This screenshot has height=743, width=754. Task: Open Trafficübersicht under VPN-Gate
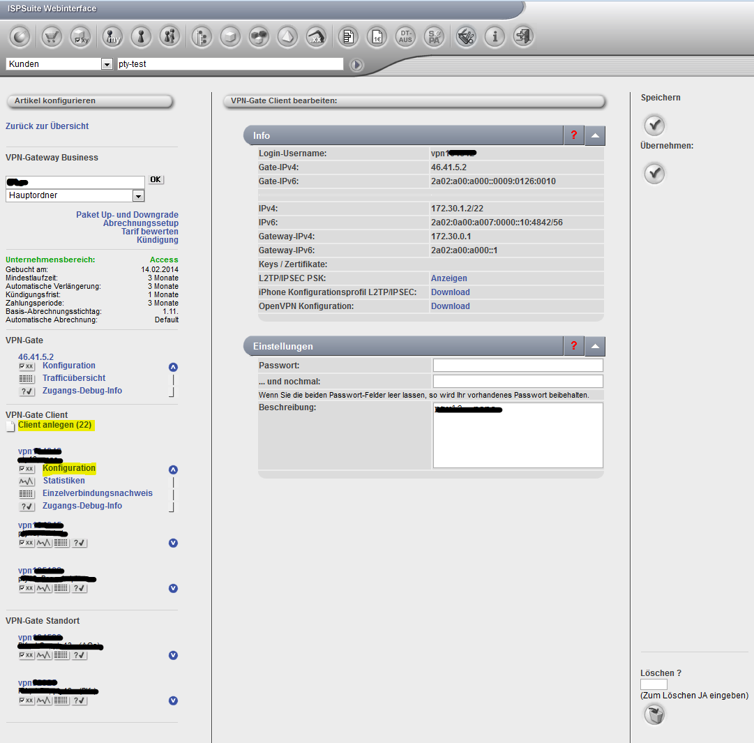tap(74, 378)
